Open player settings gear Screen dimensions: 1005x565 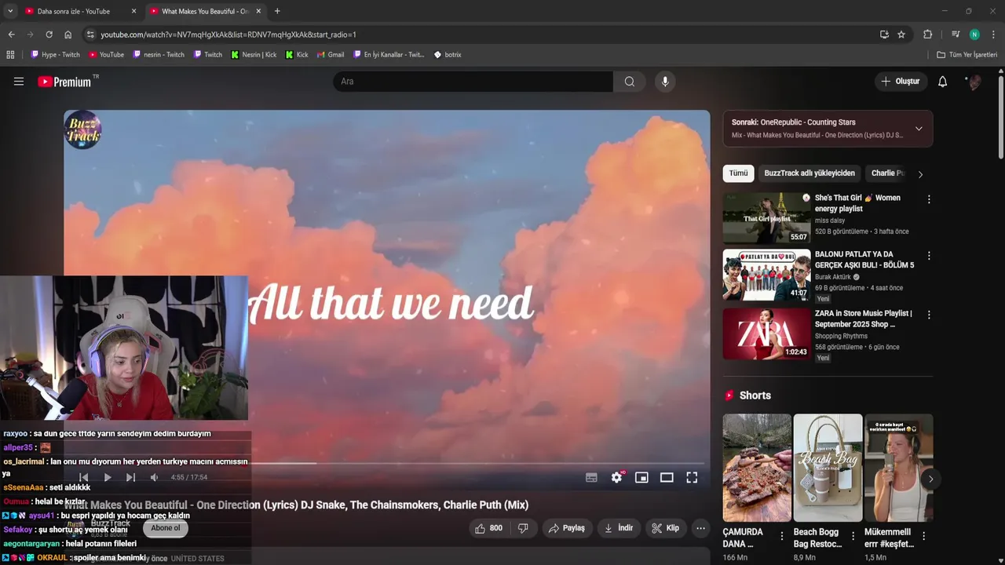click(x=617, y=477)
